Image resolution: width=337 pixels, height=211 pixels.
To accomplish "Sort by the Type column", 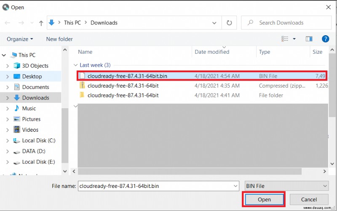I will [x=265, y=52].
